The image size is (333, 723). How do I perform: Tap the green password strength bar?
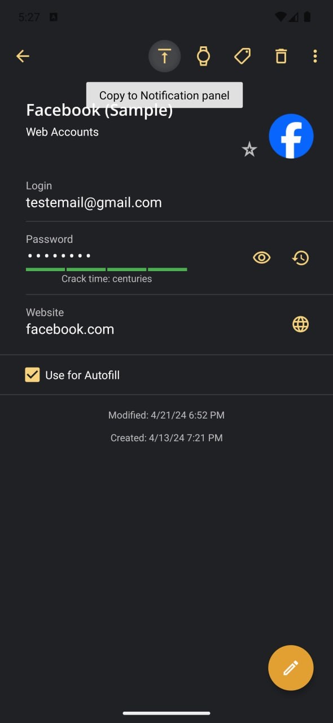click(x=106, y=269)
